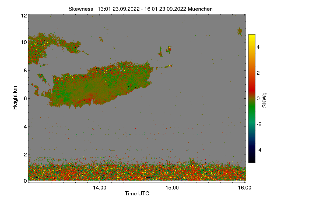Image resolution: width=323 pixels, height=215 pixels.
Task: Click the SKWg colorbar label
Action: pyautogui.click(x=265, y=100)
